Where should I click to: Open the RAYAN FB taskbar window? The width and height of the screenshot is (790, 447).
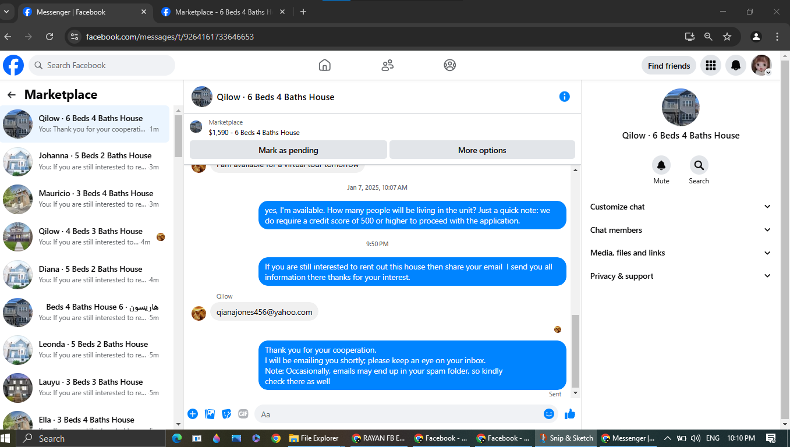[x=378, y=438]
